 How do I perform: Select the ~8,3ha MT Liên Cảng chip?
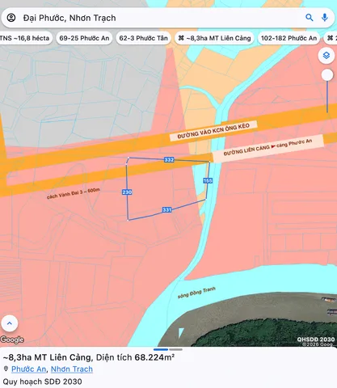coord(214,38)
